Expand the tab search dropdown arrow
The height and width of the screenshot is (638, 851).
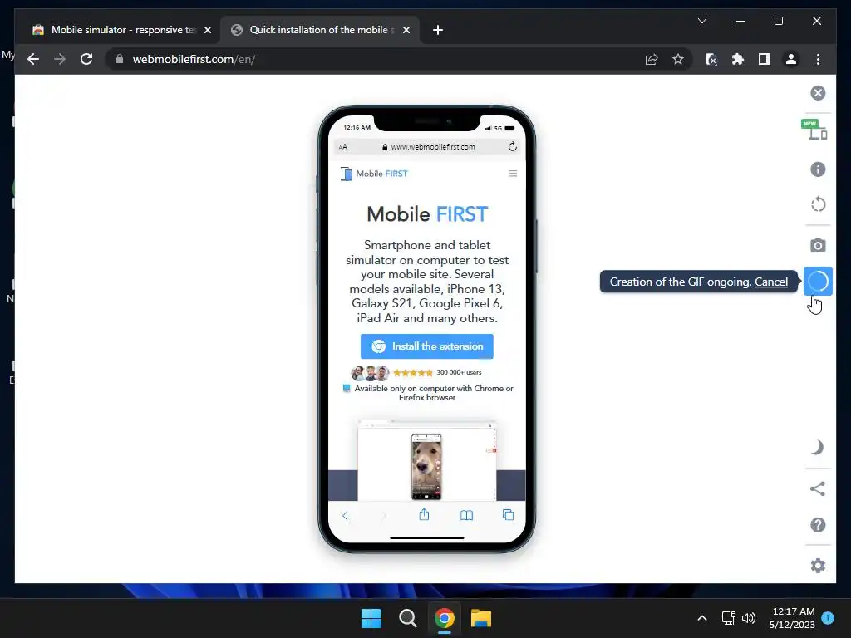[701, 21]
